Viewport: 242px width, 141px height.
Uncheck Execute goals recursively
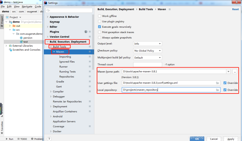pos(100,27)
